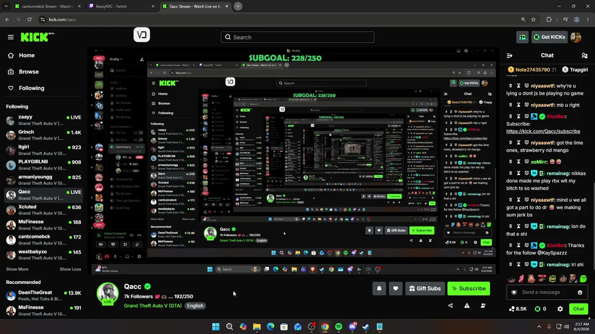Open Grand Theft Auto V (GTA) category

point(153,306)
